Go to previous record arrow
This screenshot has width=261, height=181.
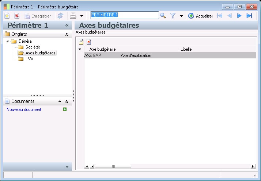(230, 16)
